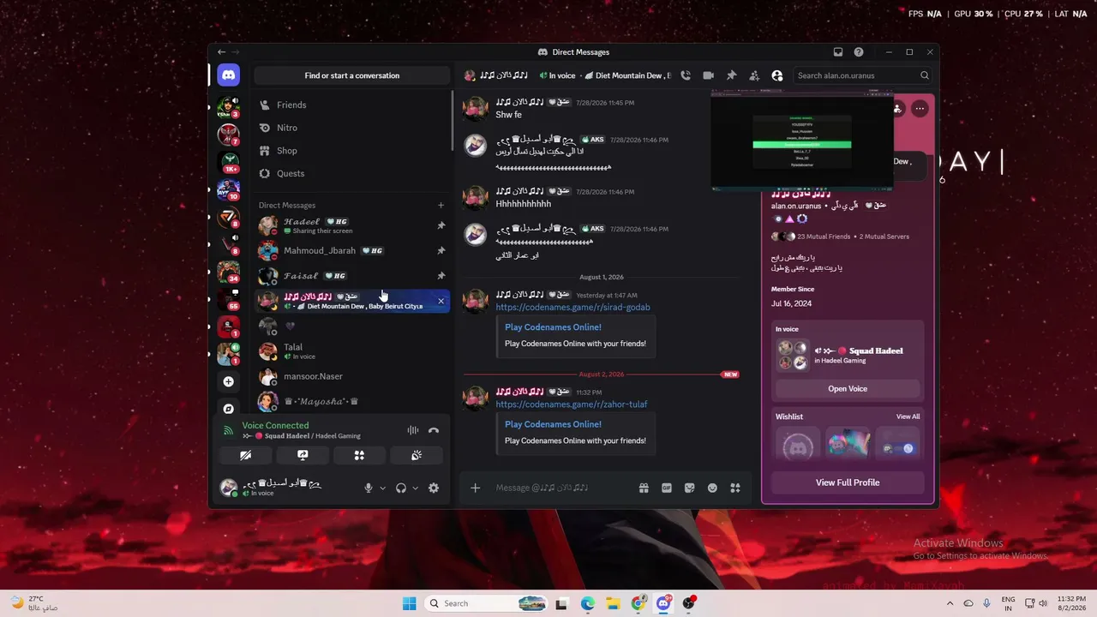
Task: Deafen with the headphones icon
Action: (400, 488)
